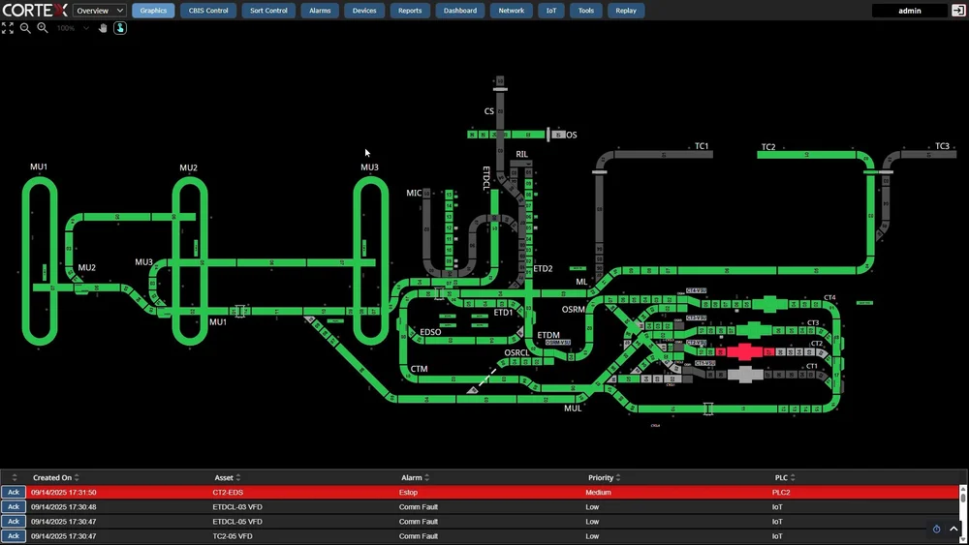Click the MUL label at the bottom

coord(573,408)
